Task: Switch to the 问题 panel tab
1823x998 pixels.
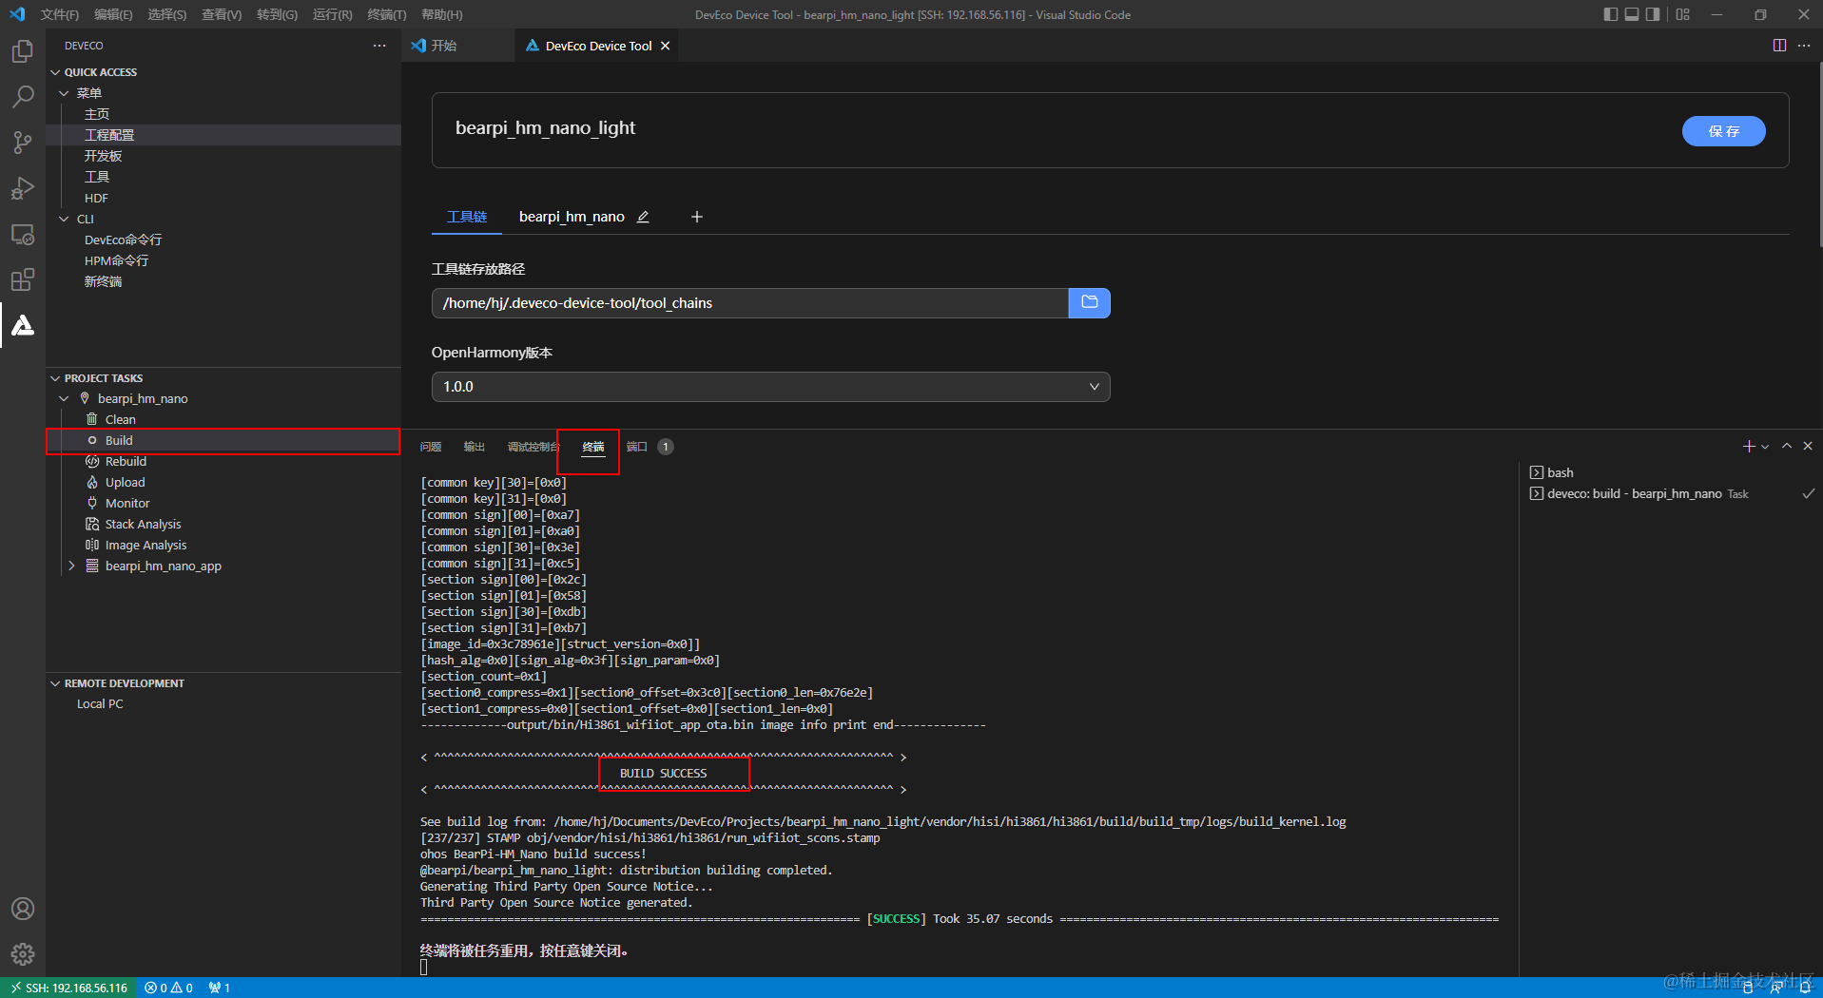Action: click(x=431, y=447)
